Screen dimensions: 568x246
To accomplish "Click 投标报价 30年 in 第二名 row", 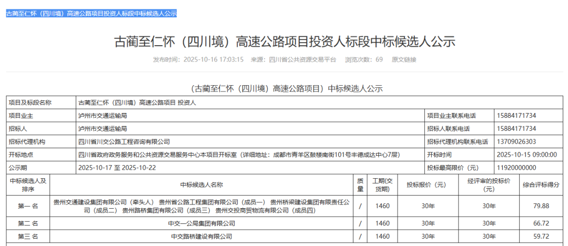I will [428, 223].
